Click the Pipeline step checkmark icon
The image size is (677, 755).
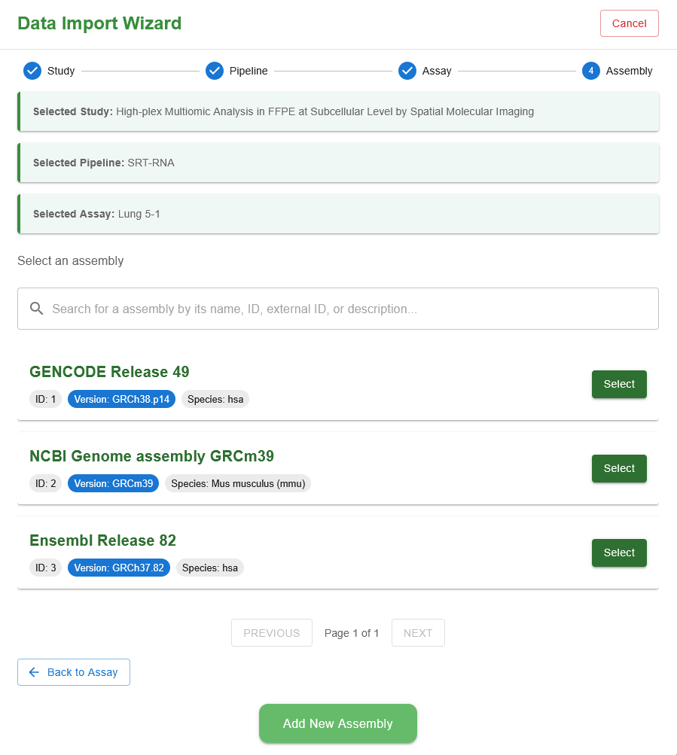pos(214,71)
